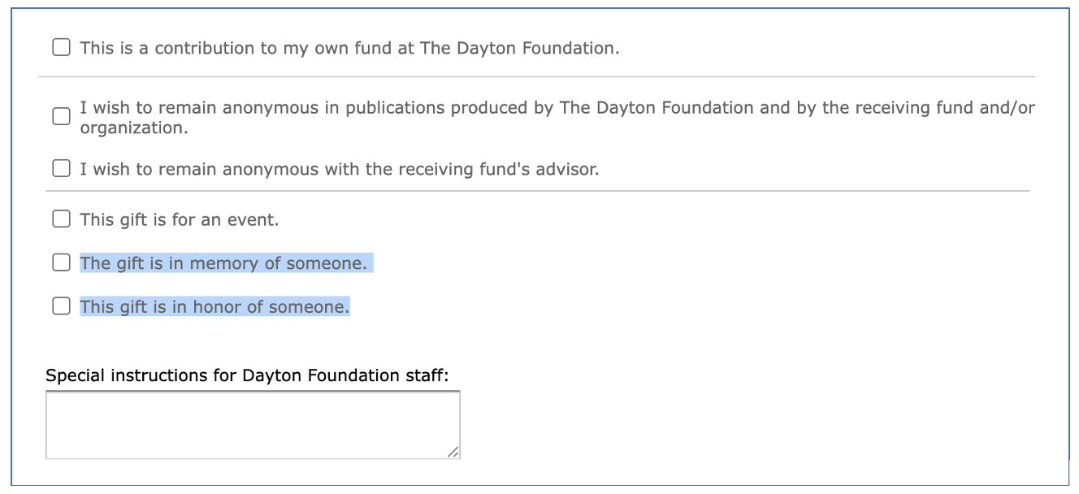Tick the anonymous in publications checkbox
1079x494 pixels.
click(61, 116)
